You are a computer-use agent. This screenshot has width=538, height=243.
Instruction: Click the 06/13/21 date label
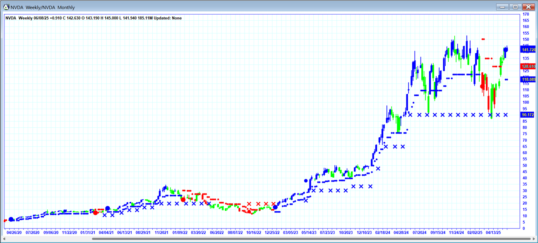pos(125,233)
